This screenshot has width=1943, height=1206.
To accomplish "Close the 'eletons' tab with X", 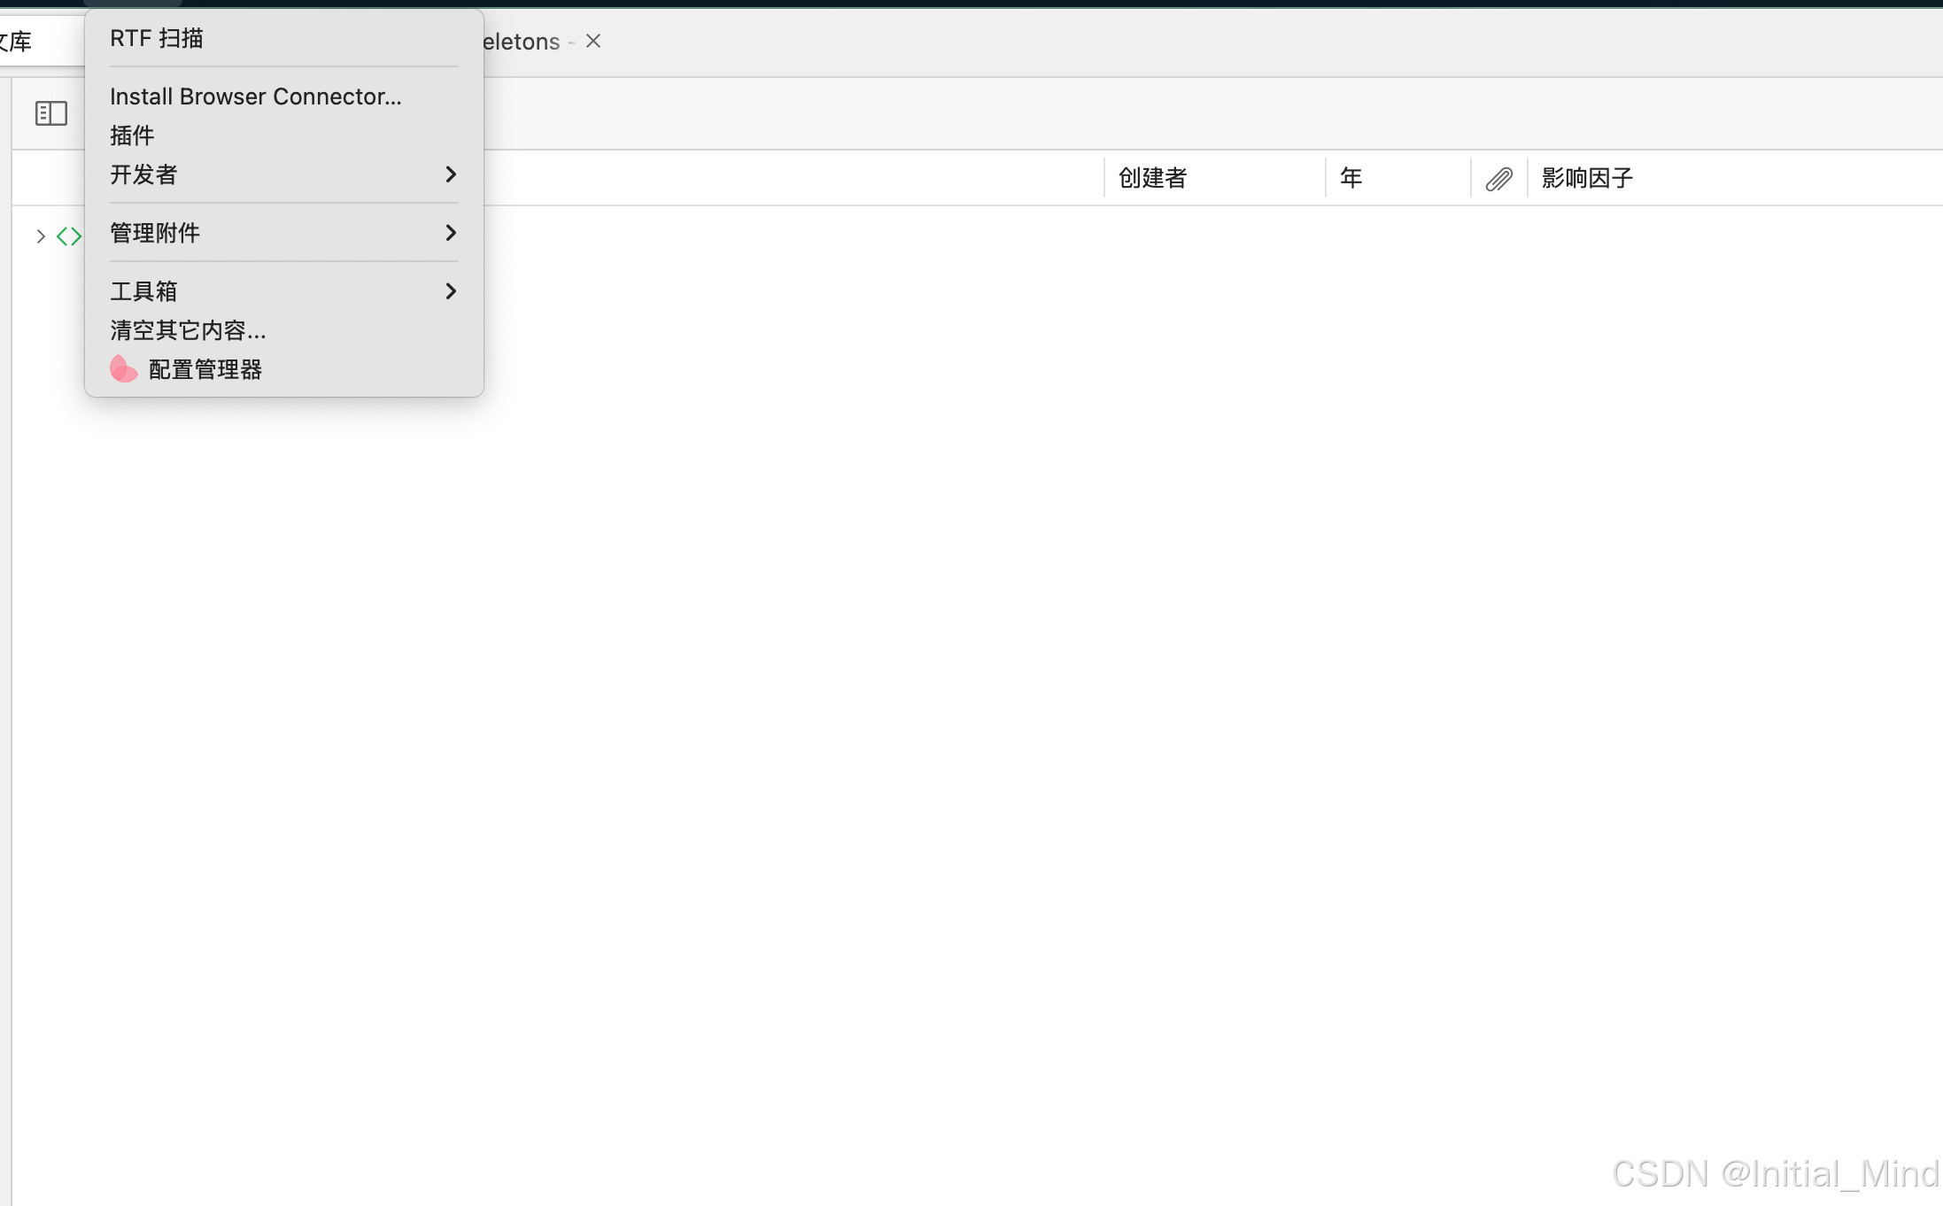I will click(x=593, y=42).
